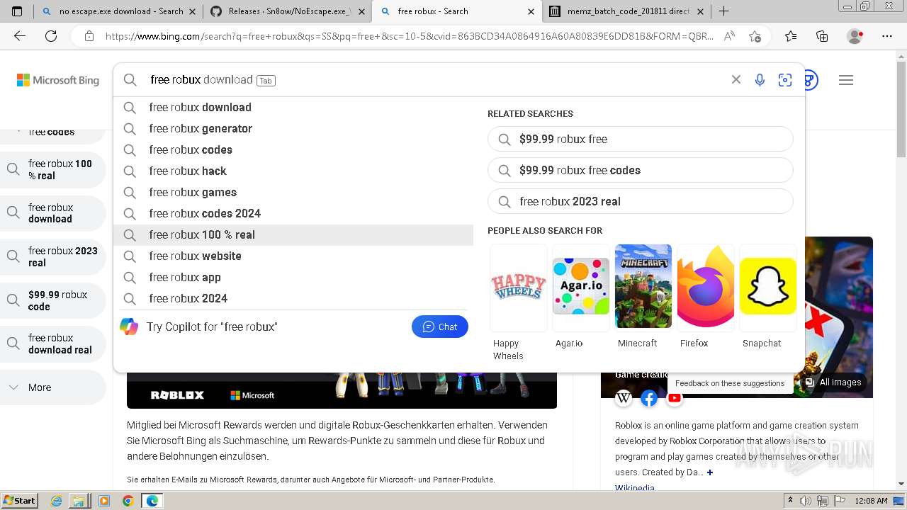
Task: Open Facebook icon under Roblox image
Action: (x=649, y=398)
